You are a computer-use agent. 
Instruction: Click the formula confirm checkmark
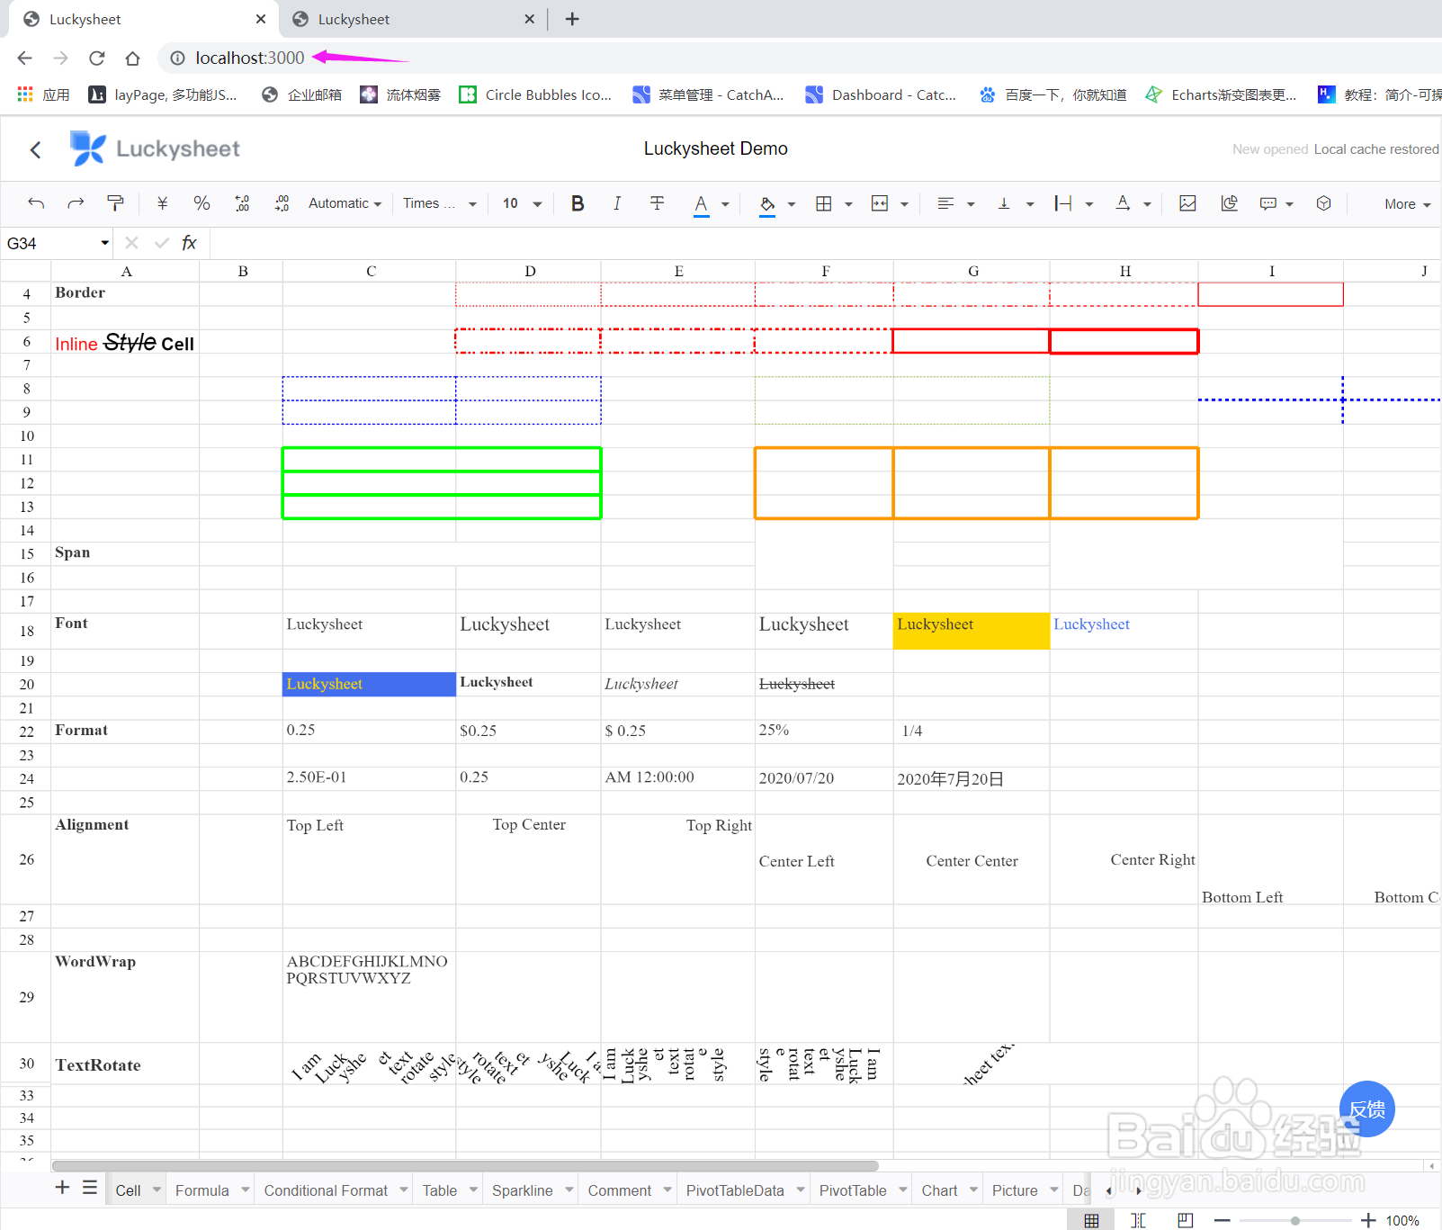click(x=162, y=243)
